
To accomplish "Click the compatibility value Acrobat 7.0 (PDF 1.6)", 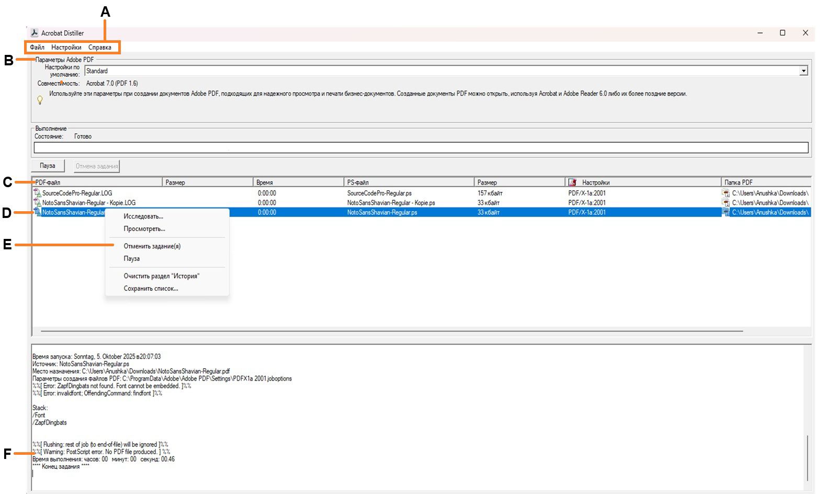I will [112, 83].
